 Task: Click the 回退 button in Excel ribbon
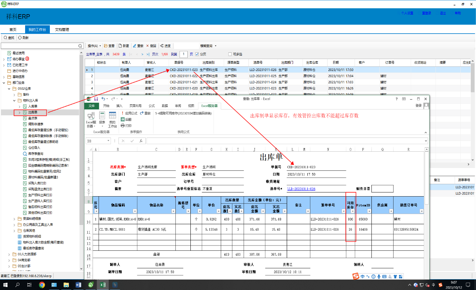125,120
